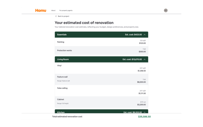Open the About menu item
This screenshot has width=203, height=127.
(x=53, y=11)
